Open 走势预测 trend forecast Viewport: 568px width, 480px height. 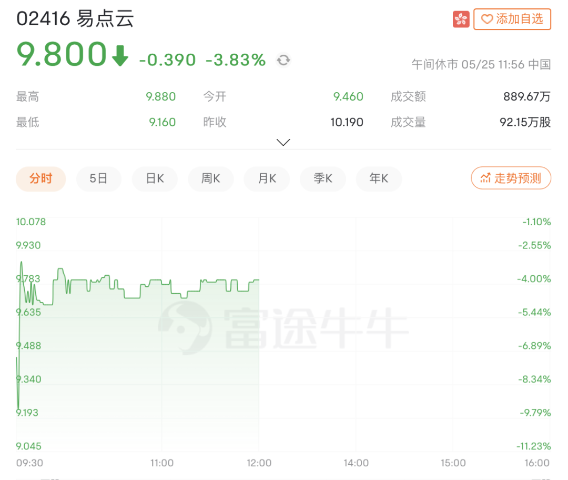(511, 178)
